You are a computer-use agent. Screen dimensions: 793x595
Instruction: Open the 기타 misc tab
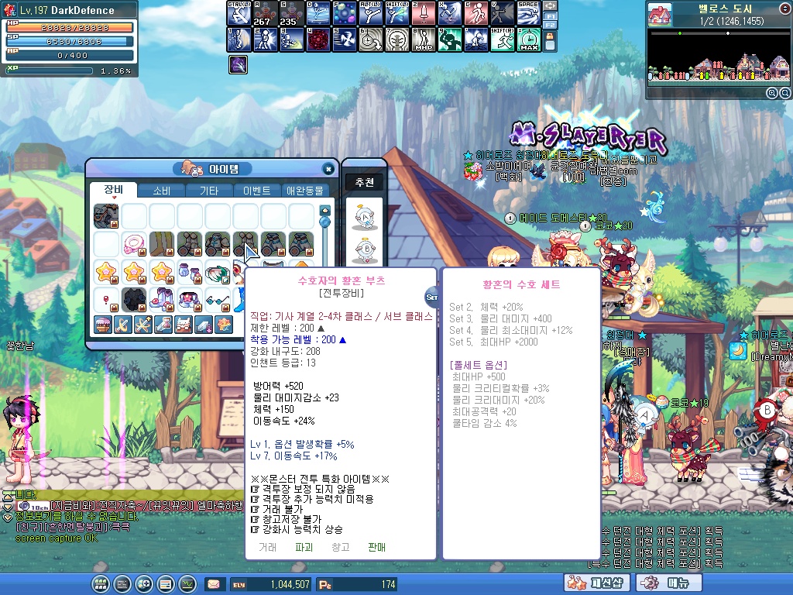[x=209, y=191]
